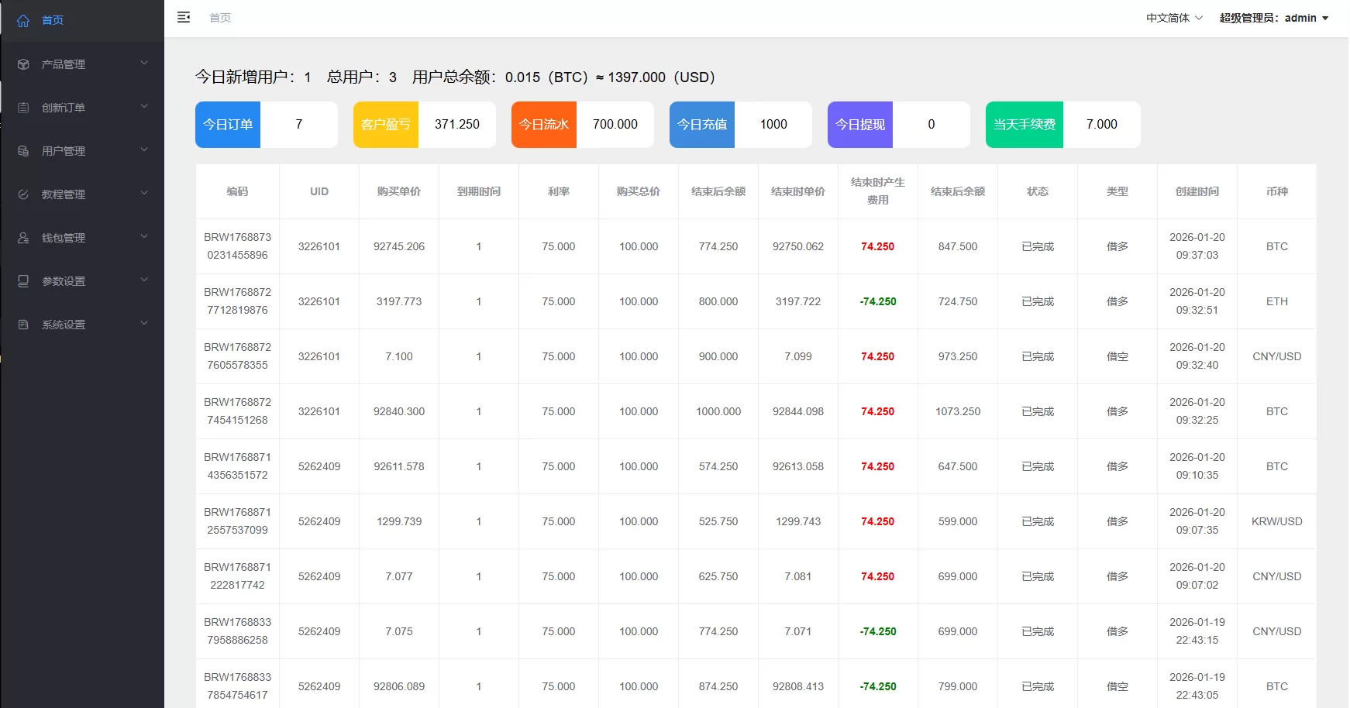Select the 钱包管理 wallet user icon
This screenshot has height=708, width=1350.
[x=22, y=237]
